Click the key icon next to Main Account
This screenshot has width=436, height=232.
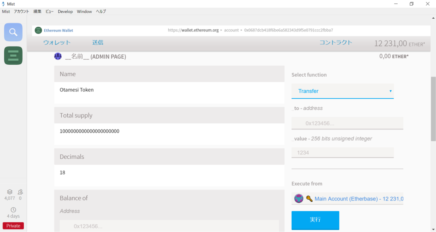(309, 199)
